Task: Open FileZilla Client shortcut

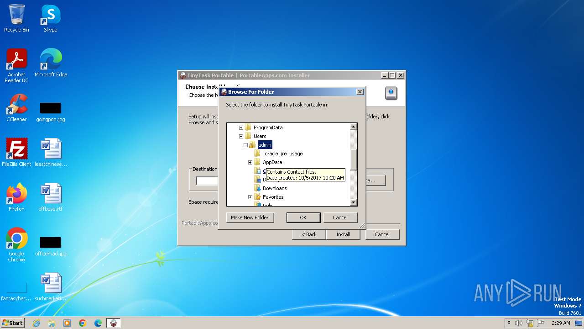Action: coord(16,153)
